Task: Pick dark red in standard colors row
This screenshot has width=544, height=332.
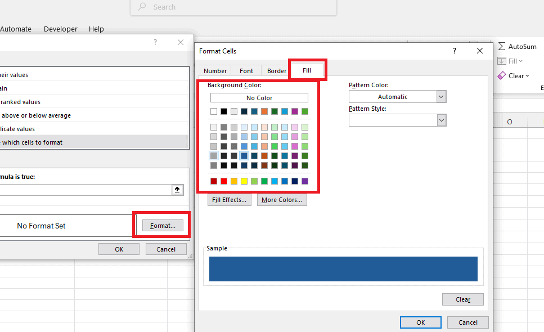Action: [214, 181]
